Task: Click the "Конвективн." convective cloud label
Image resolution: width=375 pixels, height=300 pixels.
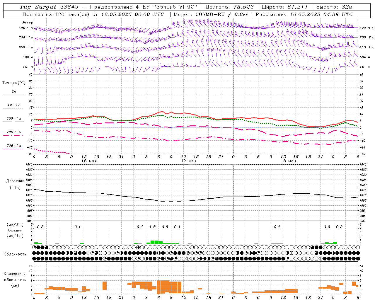Action: click(x=15, y=274)
